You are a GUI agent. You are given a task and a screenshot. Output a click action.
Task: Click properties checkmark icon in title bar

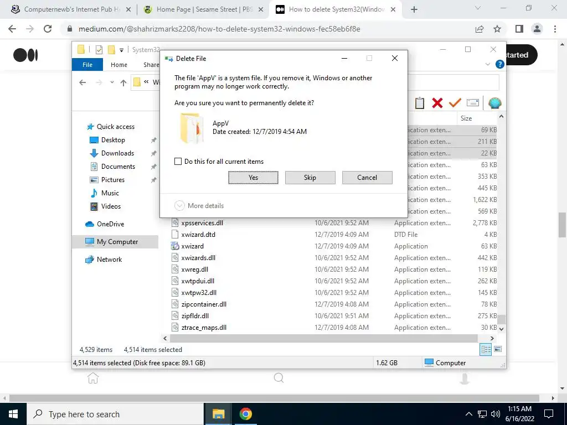pos(99,50)
